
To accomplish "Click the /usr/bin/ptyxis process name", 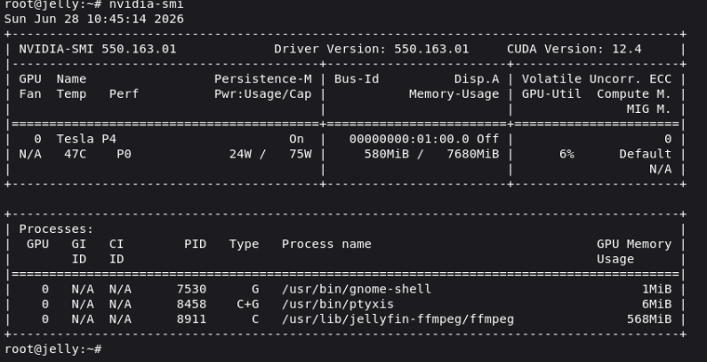I will [x=338, y=304].
